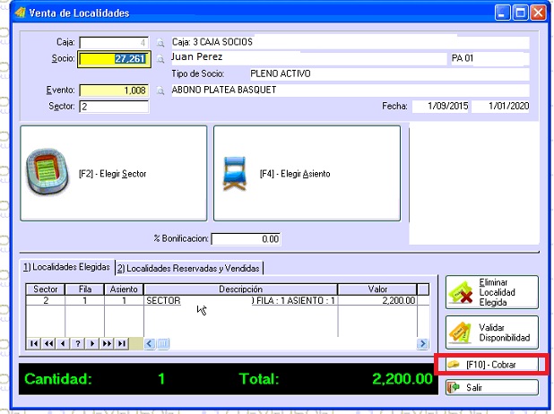The width and height of the screenshot is (554, 414).
Task: Click the question mark navigator button
Action: (x=78, y=343)
